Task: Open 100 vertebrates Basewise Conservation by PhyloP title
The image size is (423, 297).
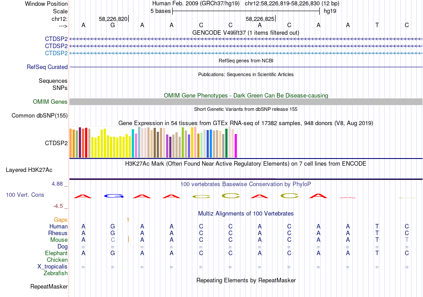Action: click(x=246, y=184)
